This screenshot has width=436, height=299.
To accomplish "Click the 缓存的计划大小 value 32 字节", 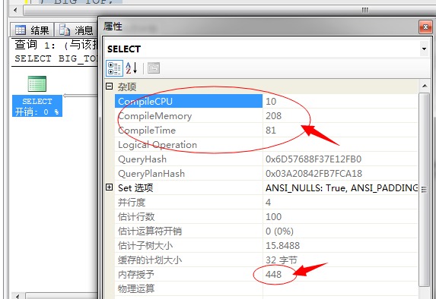I will [282, 260].
